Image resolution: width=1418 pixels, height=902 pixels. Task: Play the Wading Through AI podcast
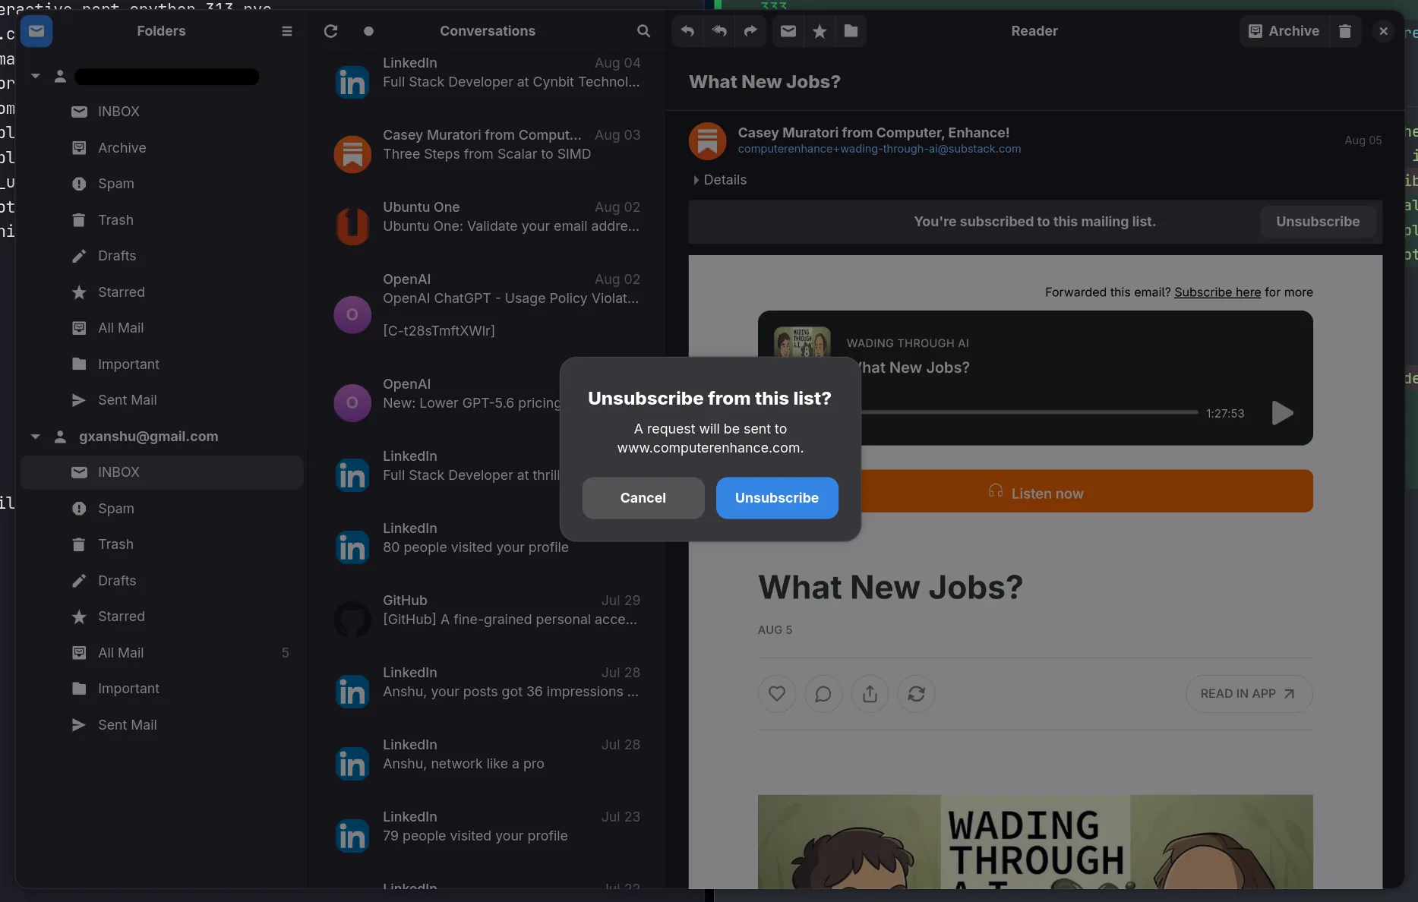1282,413
